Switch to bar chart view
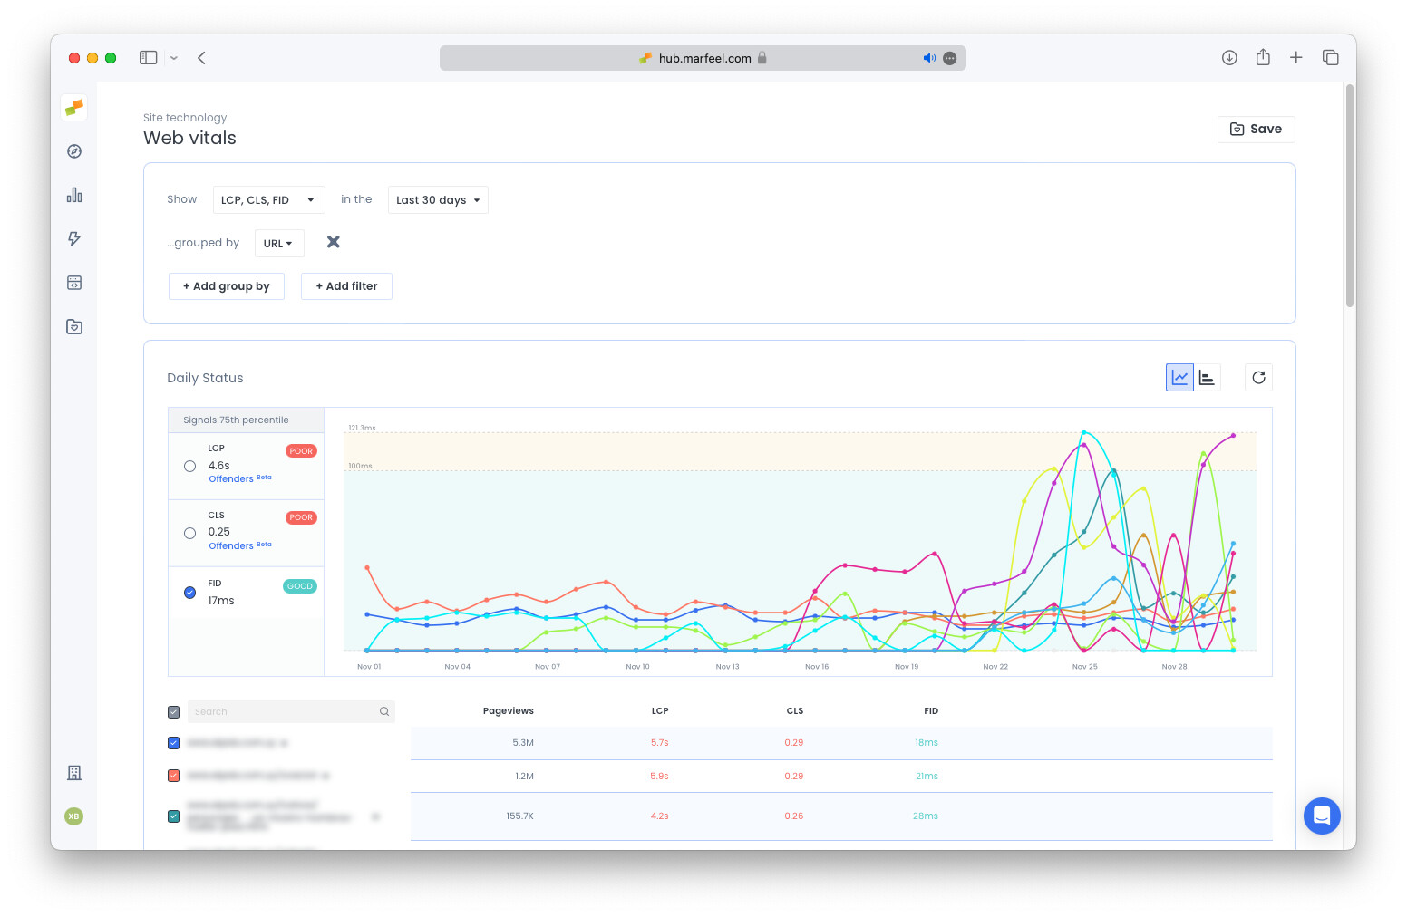 1207,378
